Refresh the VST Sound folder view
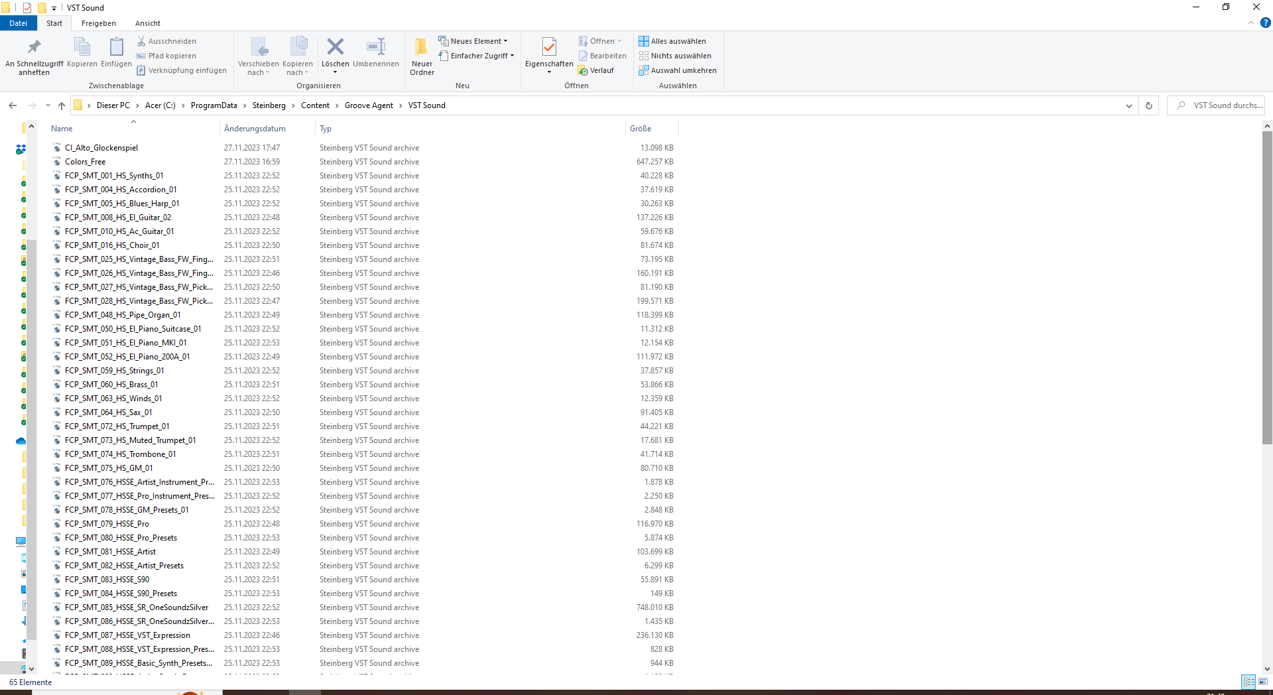Screen dimensions: 1273x695 [1149, 105]
